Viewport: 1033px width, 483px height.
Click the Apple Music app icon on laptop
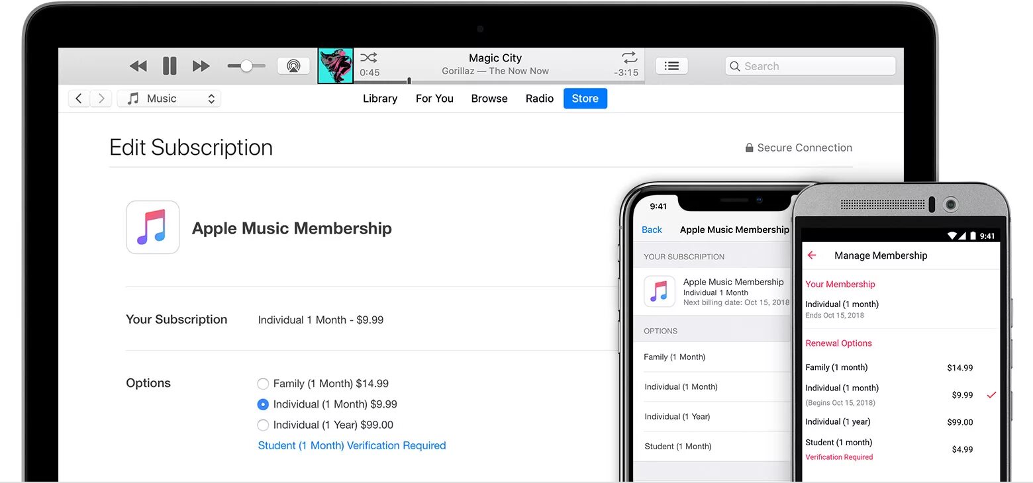153,228
